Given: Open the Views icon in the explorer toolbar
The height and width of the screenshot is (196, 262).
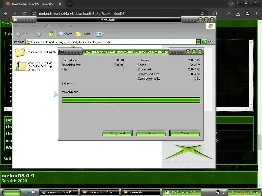Looking at the screenshot, I should pyautogui.click(x=99, y=34).
